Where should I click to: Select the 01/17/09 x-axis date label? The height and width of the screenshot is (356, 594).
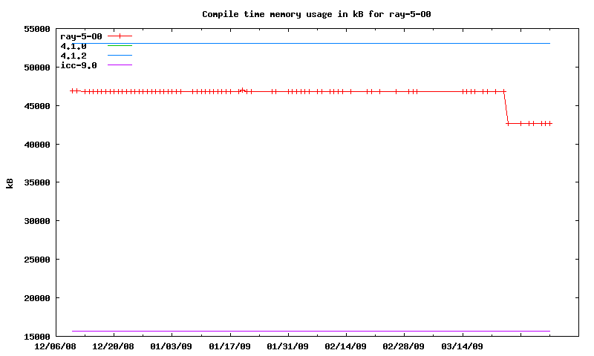coord(229,346)
